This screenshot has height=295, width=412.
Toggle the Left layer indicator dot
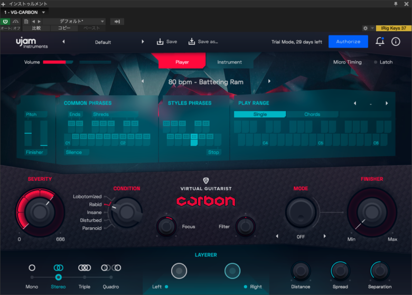point(166,287)
